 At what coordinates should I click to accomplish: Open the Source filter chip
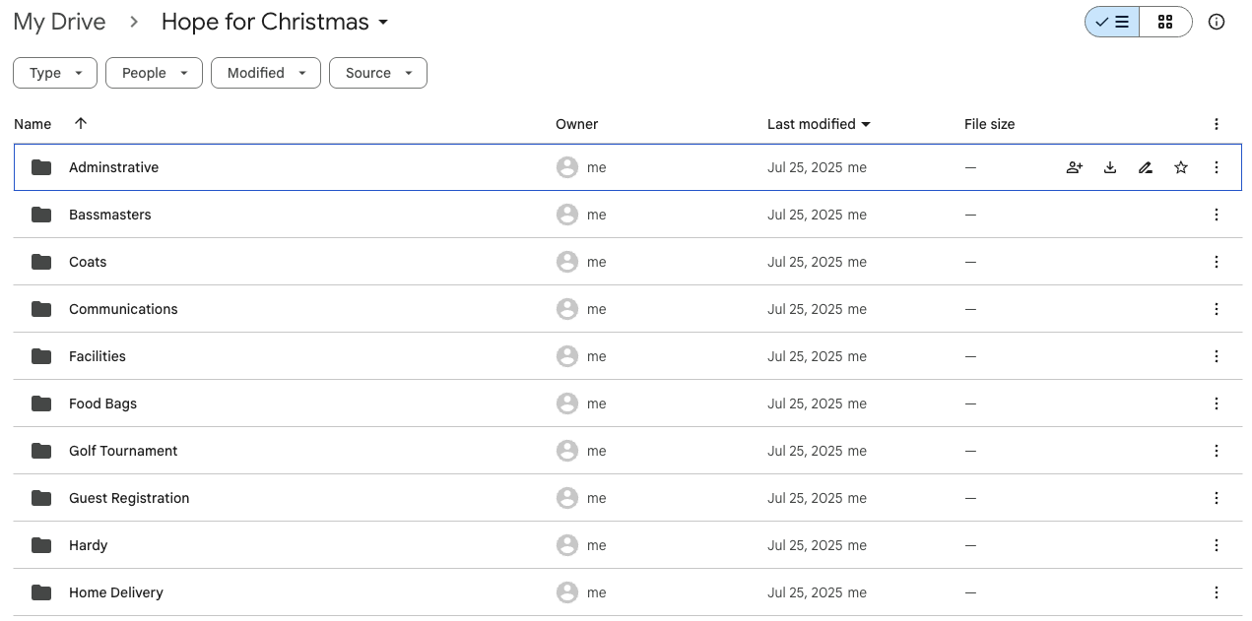(x=378, y=73)
